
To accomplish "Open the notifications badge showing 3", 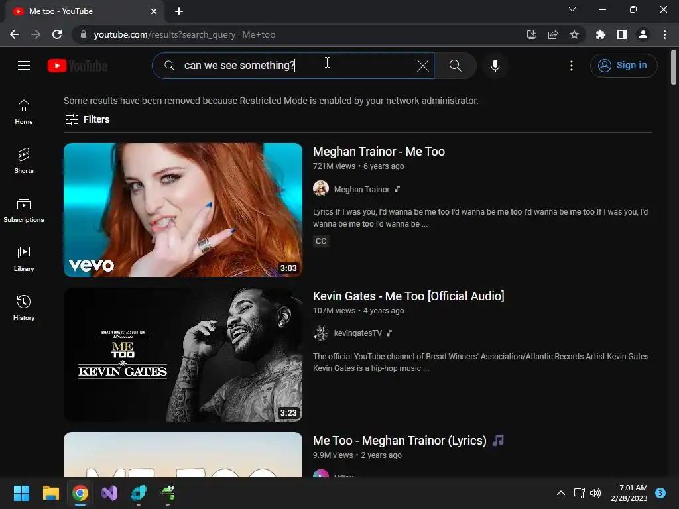I will [x=660, y=493].
